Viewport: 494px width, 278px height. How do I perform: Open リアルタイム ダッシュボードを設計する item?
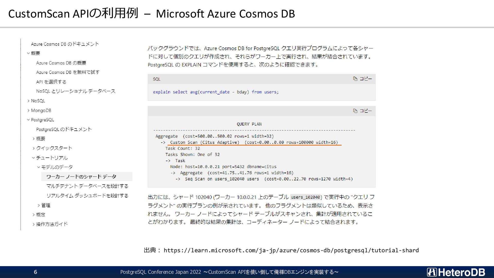87,196
